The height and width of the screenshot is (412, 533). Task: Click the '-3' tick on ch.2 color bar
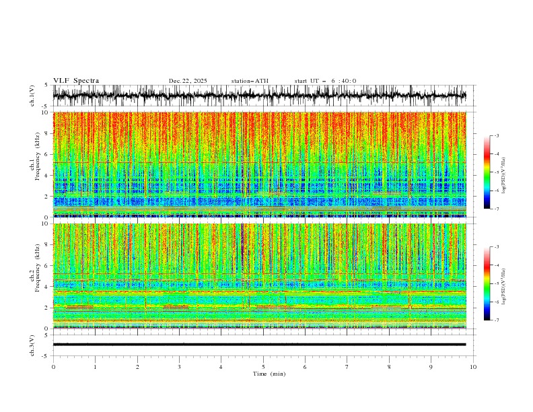click(x=497, y=247)
